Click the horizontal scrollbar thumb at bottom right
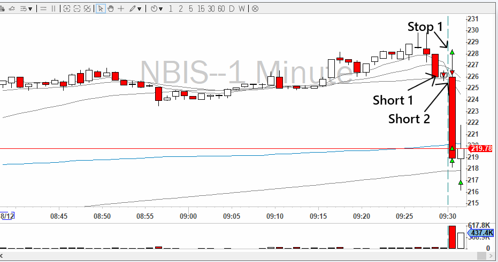Image resolution: width=498 pixels, height=262 pixels. pos(481,256)
